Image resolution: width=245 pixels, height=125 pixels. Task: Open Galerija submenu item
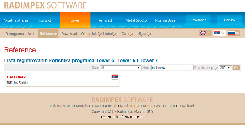tap(127, 34)
